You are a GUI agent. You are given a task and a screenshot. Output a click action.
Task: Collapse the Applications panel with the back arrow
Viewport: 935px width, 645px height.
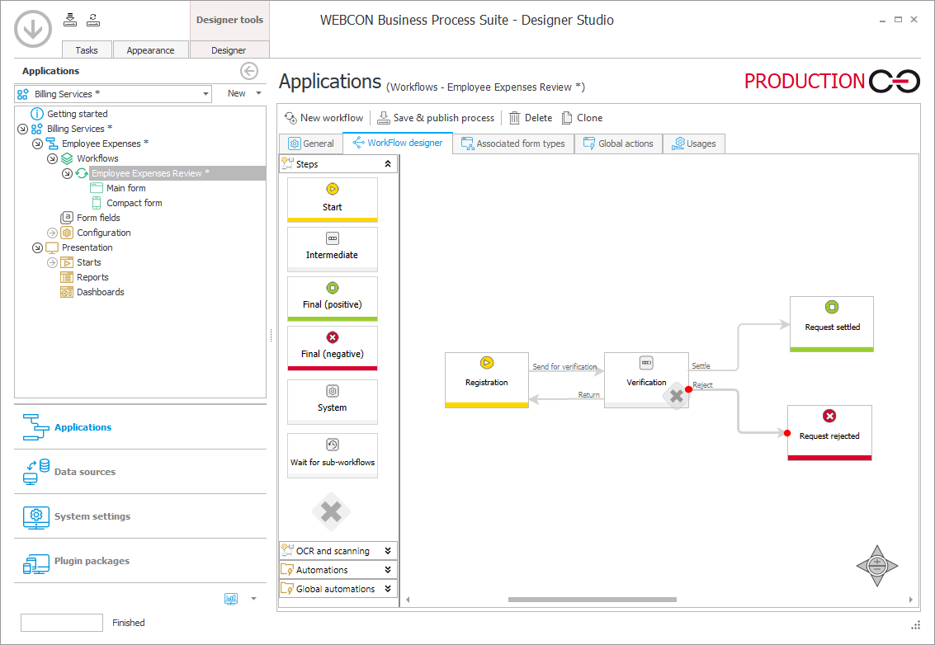tap(249, 71)
